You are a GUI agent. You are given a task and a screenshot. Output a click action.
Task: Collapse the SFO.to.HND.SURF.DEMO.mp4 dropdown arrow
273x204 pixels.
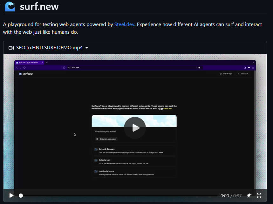point(87,48)
